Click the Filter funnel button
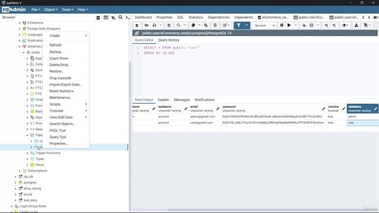 point(239,25)
